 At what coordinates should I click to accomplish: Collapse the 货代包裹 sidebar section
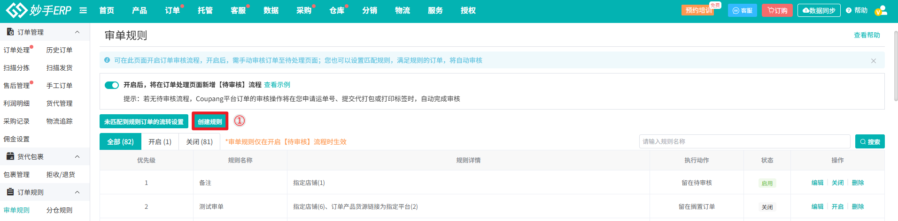coord(77,156)
